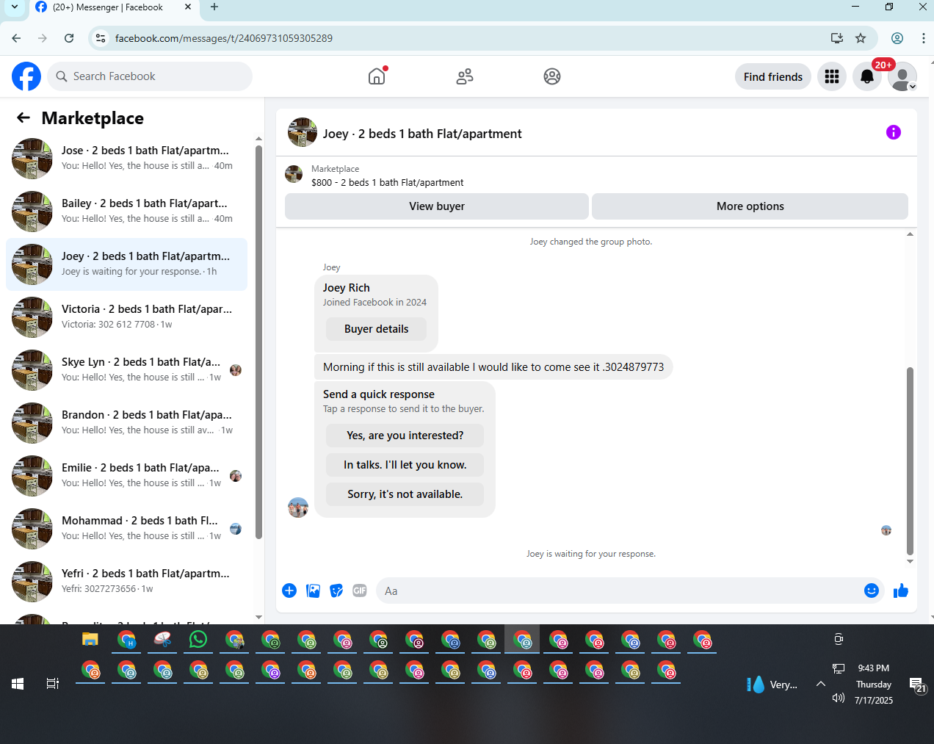The width and height of the screenshot is (934, 744).
Task: Open the Chrome profile icon
Action: tap(897, 38)
